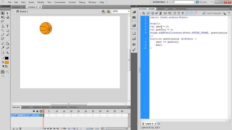Screen dimensions: 232x130
Task: Click the Swap Colors icon
Action: pos(7,66)
